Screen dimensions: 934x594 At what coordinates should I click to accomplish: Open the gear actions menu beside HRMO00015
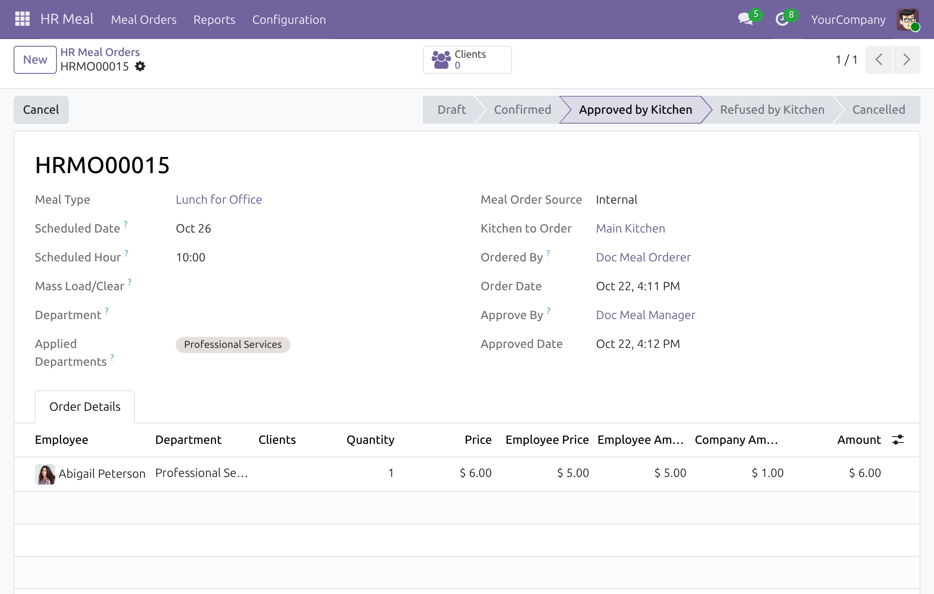click(140, 67)
